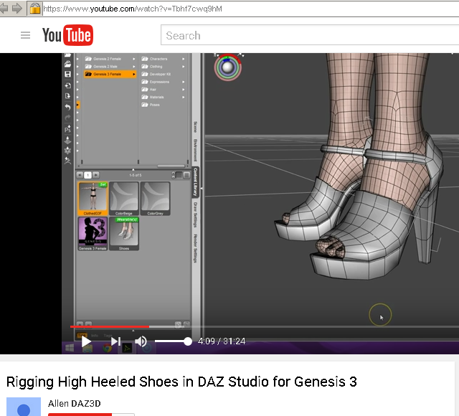Switch to the Scene side tab
Screen dimensions: 459x416
[x=195, y=127]
